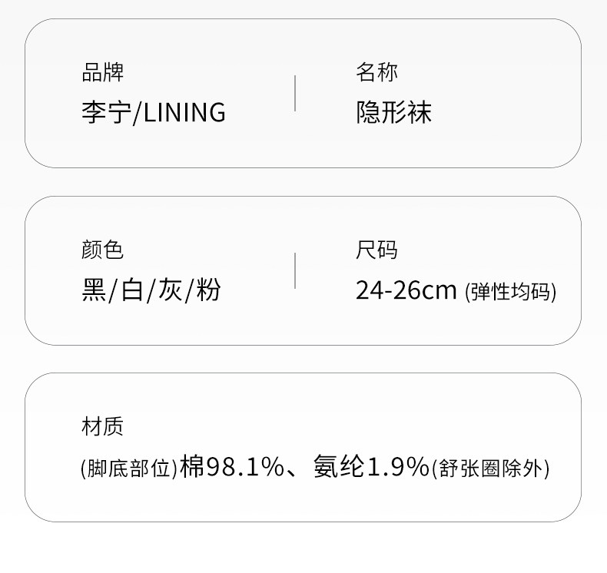Select the 黑 color option text
This screenshot has width=607, height=573.
coord(94,290)
